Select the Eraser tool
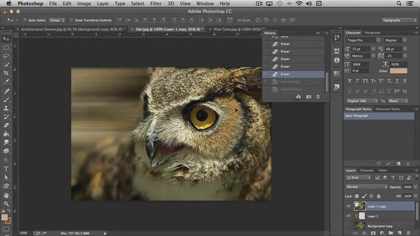The height and width of the screenshot is (236, 420). click(6, 125)
